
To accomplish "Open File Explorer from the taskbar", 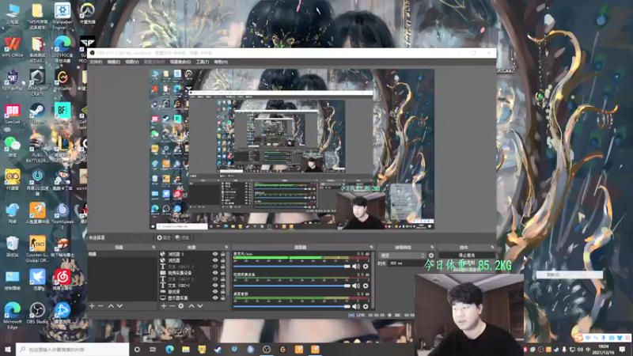I will click(186, 350).
